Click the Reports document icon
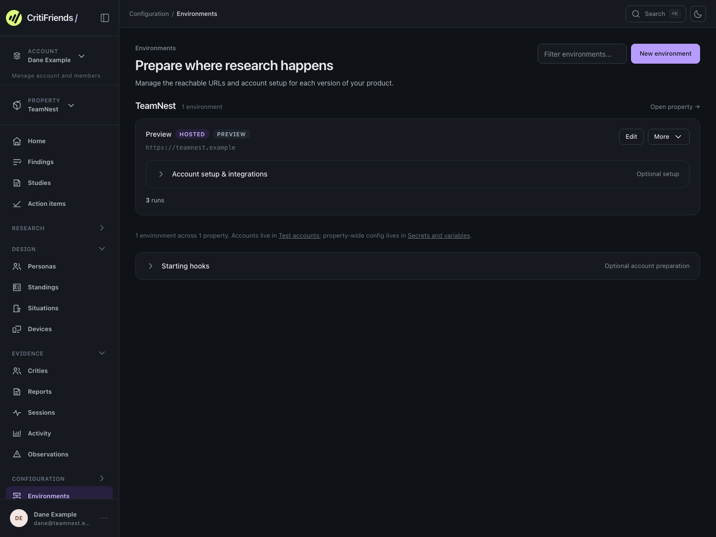The height and width of the screenshot is (537, 716). tap(17, 392)
